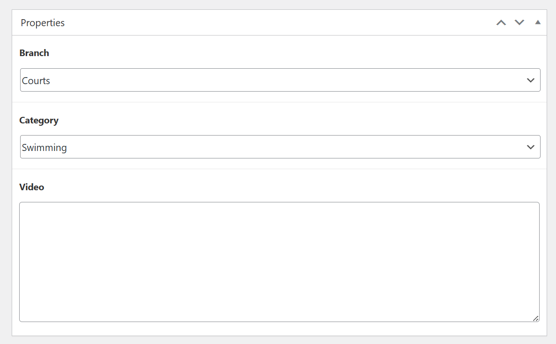This screenshot has height=344, width=556.
Task: Click the Branch field label
Action: point(34,53)
